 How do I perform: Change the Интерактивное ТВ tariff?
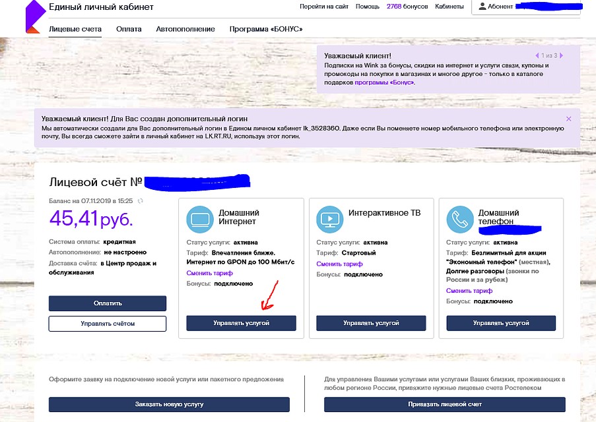(339, 264)
